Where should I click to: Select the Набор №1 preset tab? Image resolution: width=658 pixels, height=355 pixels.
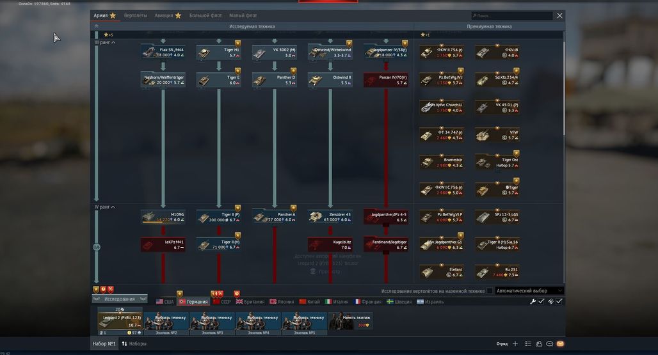tap(104, 343)
